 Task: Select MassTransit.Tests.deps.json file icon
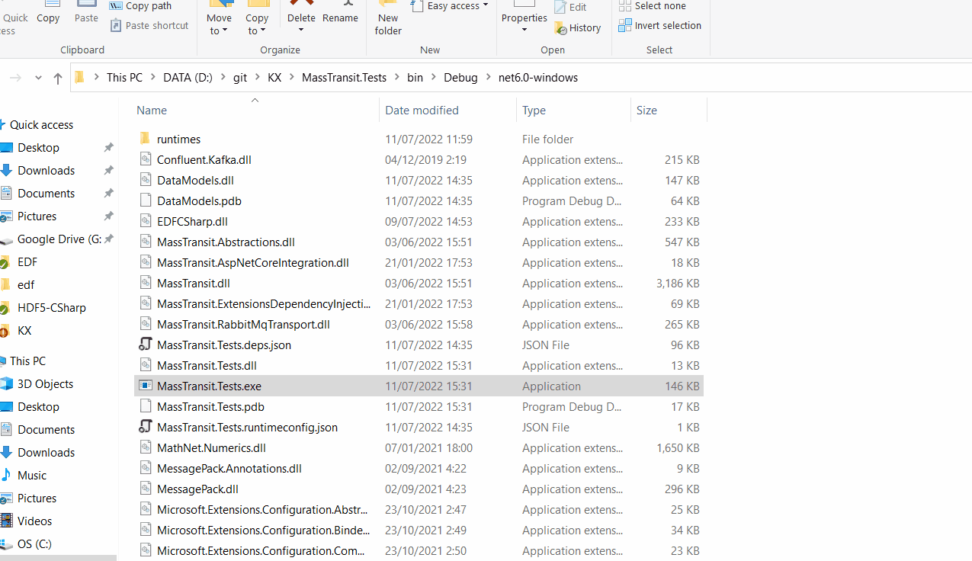point(146,345)
